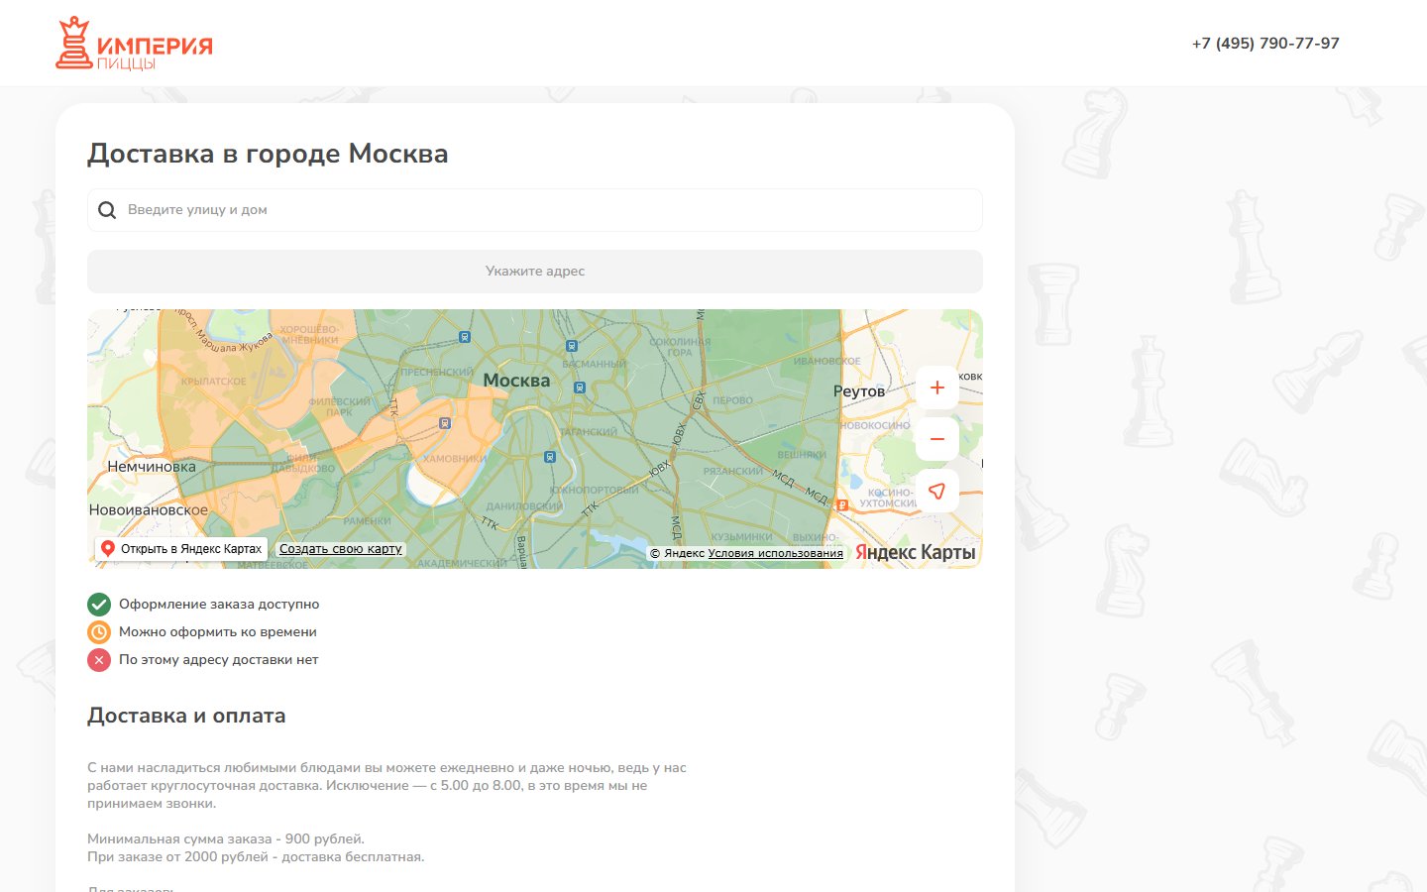The image size is (1427, 892).
Task: Focus the street and house address field
Action: click(535, 210)
